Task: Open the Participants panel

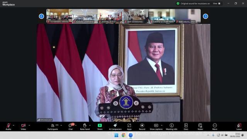Action: pyautogui.click(x=53, y=127)
